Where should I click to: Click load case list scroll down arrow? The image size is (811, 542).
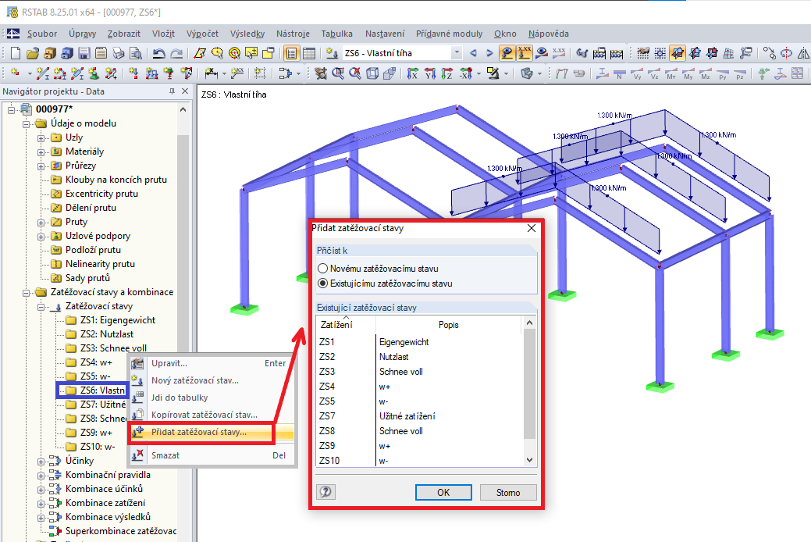529,460
